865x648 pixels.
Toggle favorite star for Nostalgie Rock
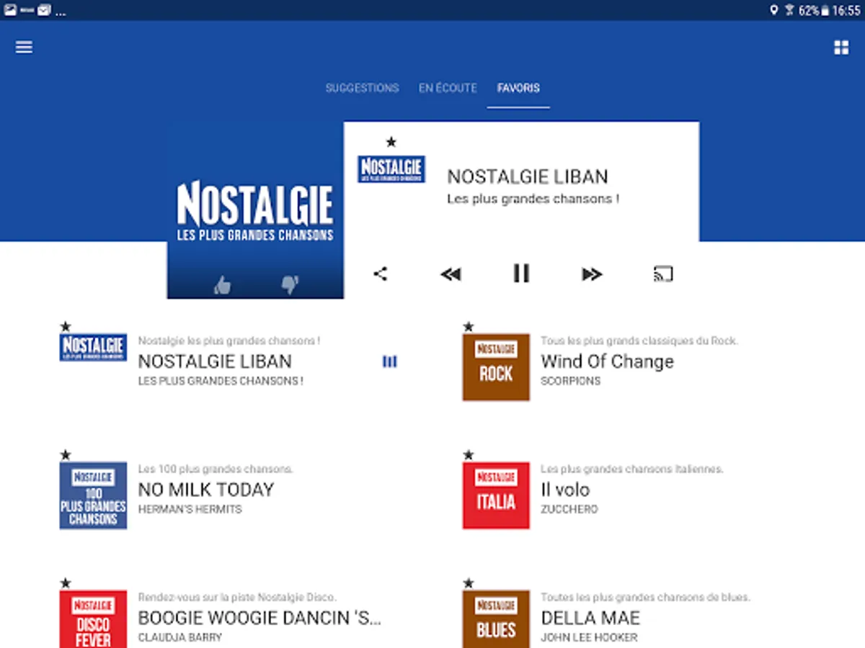click(469, 327)
